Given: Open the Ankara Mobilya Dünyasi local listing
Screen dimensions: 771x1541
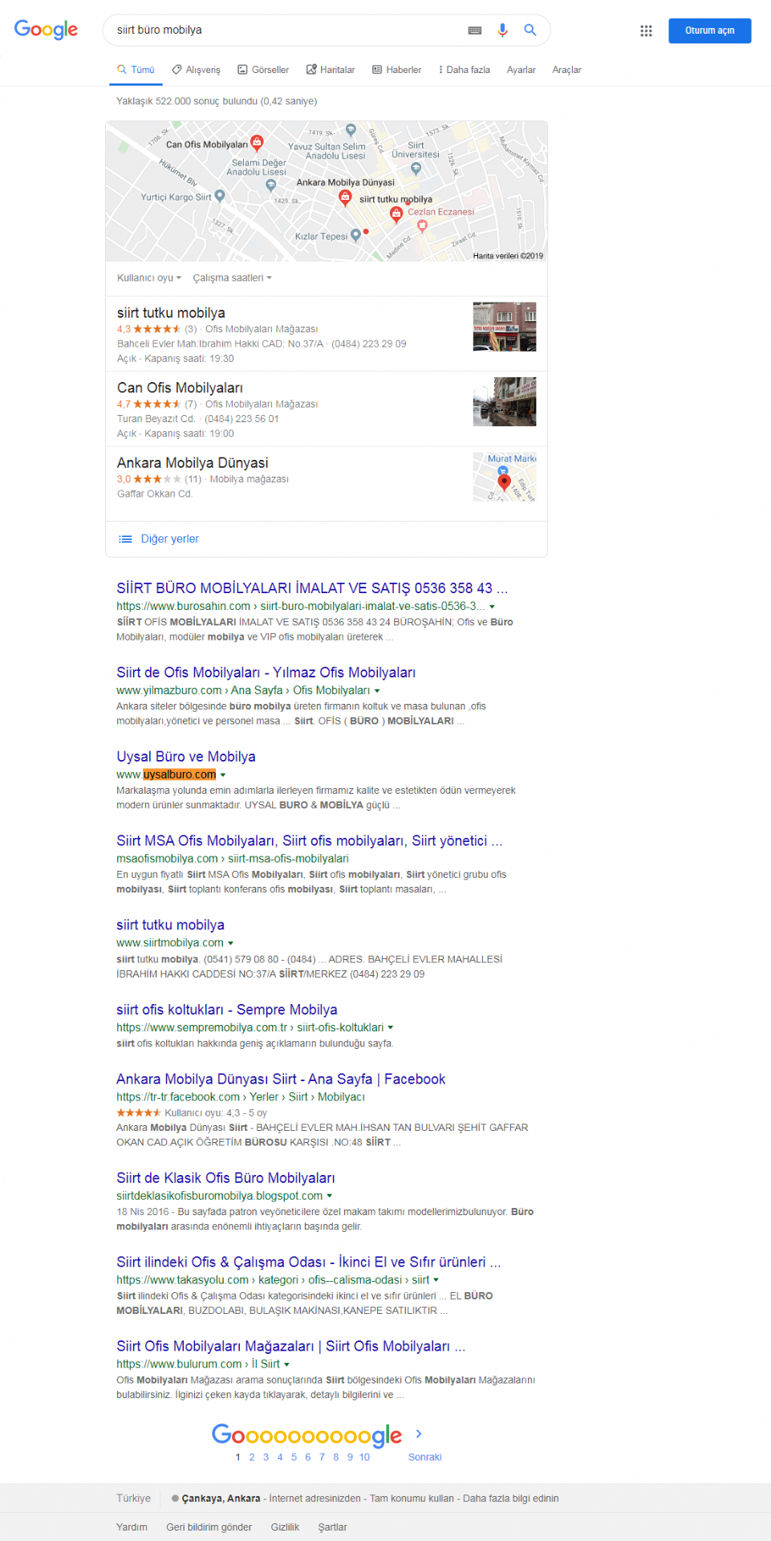Looking at the screenshot, I should (327, 483).
